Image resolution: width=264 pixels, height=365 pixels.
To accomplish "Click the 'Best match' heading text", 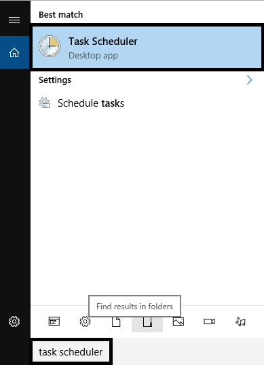I will 60,15.
